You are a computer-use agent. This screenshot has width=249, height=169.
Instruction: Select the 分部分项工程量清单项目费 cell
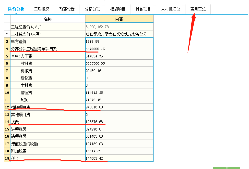click(48, 49)
